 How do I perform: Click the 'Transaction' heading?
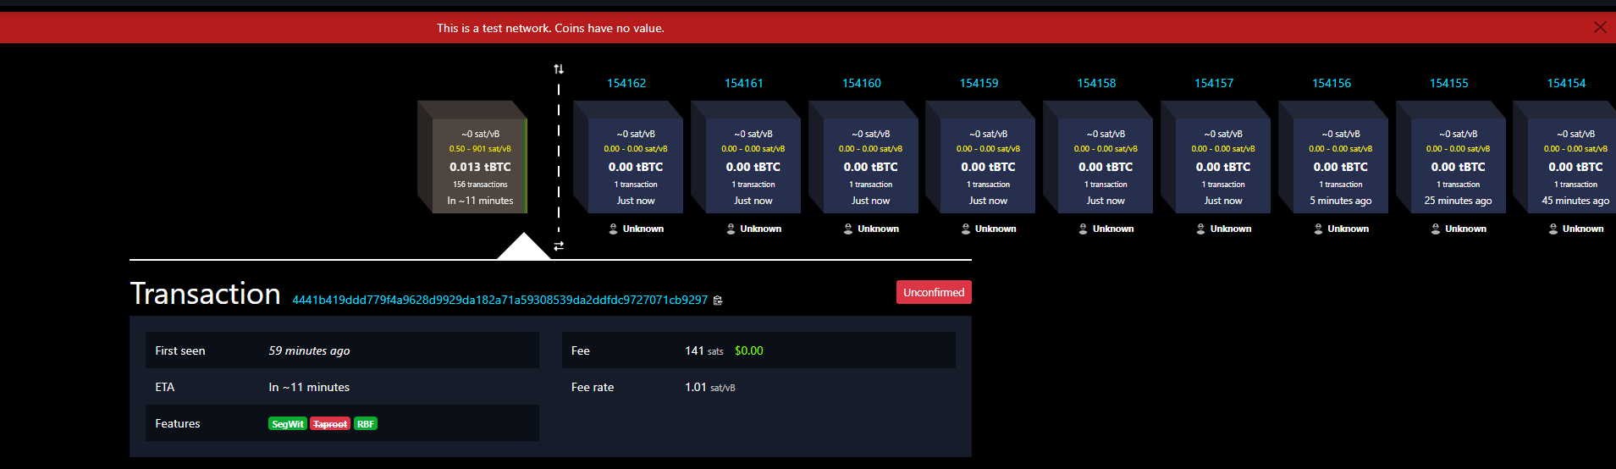click(x=205, y=294)
